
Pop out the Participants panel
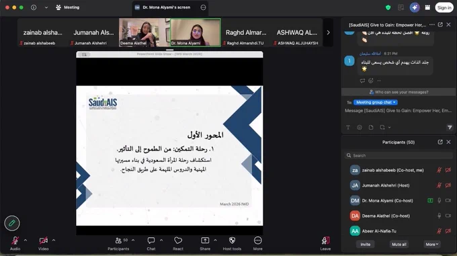tap(440, 142)
